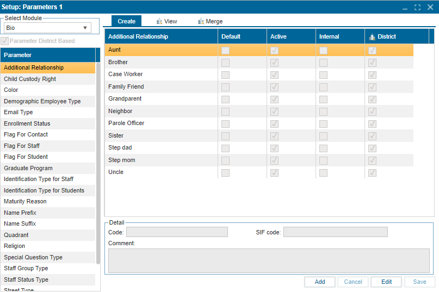Image resolution: width=439 pixels, height=292 pixels.
Task: Minimize the Setup Parameters window
Action: coord(405,7)
